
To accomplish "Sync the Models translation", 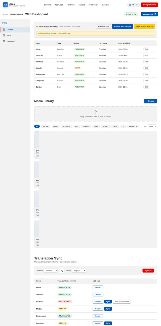I will pyautogui.click(x=108, y=309).
